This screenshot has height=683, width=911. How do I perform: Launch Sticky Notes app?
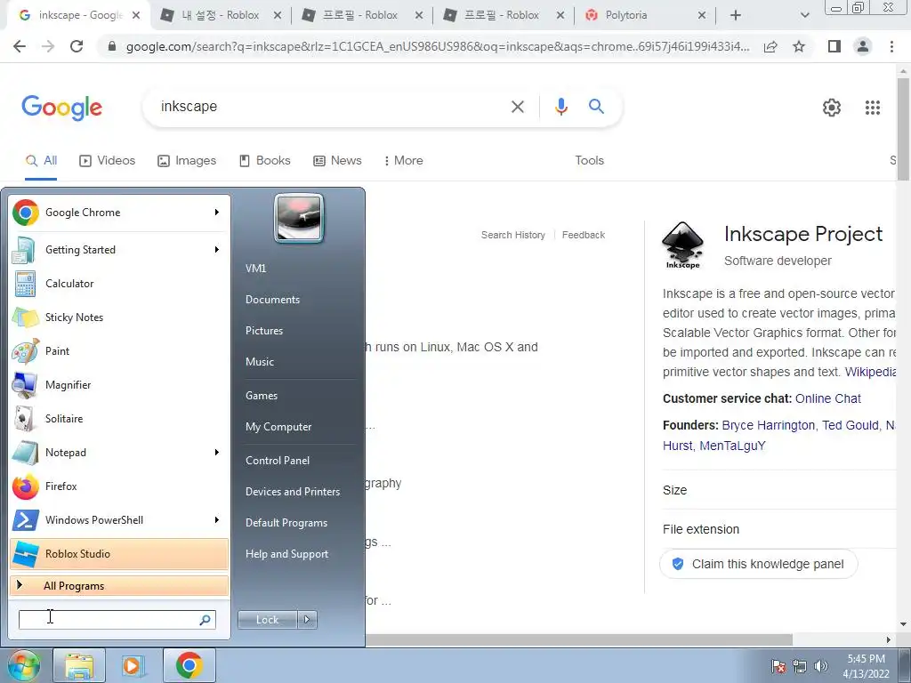119,317
